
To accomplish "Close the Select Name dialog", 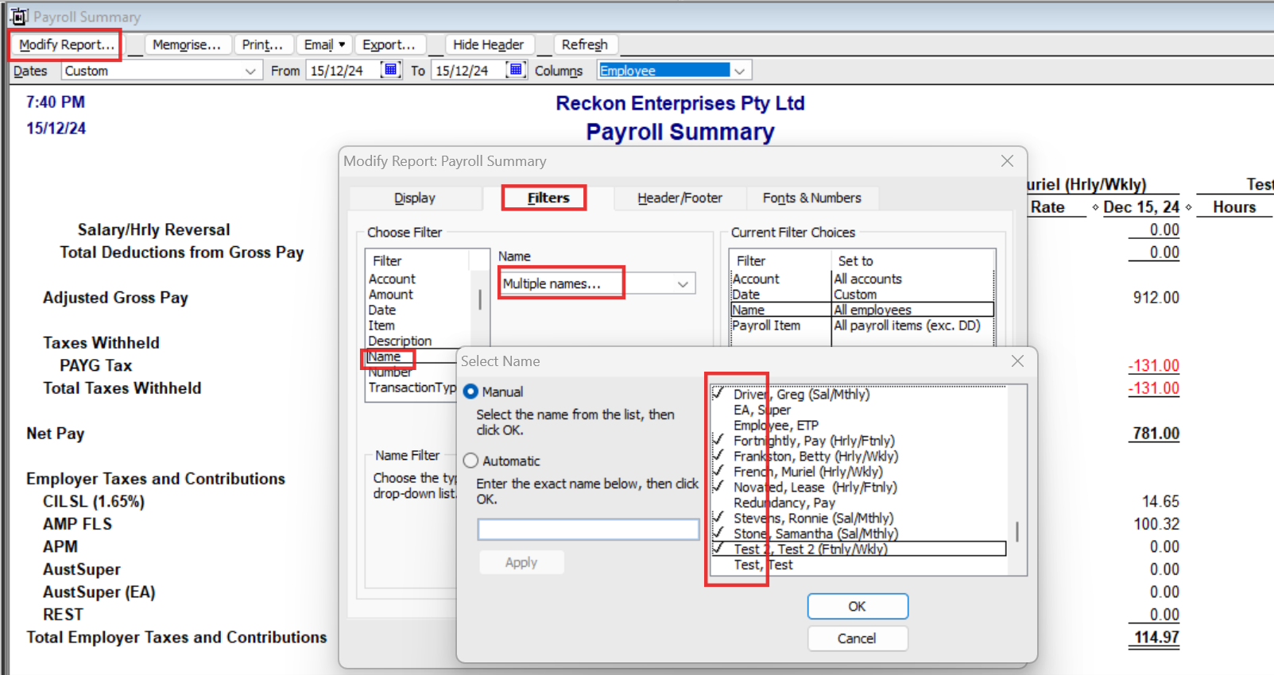I will click(x=1017, y=361).
